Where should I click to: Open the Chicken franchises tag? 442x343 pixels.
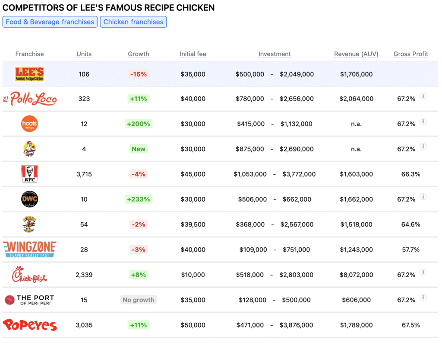(x=133, y=22)
